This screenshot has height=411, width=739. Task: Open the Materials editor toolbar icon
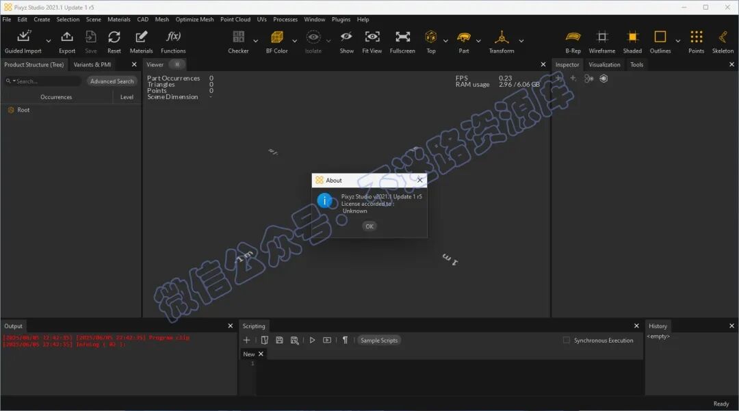pos(141,37)
